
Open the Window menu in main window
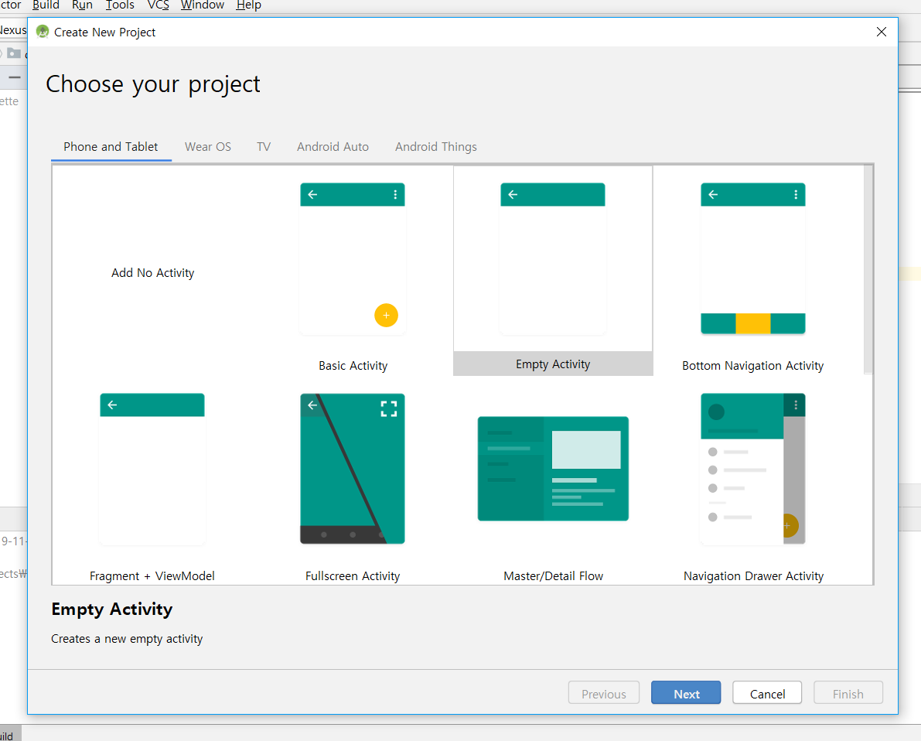click(x=203, y=5)
